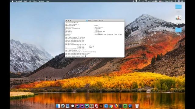Launch Launchpad rocket icon in dock
The image size is (195, 109).
[x=63, y=106]
